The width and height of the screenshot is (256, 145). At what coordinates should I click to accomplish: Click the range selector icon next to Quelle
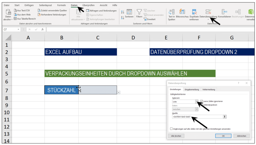point(225,117)
